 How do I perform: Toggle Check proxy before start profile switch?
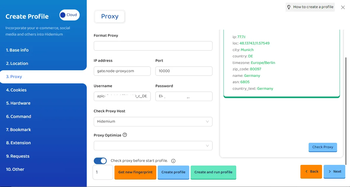point(100,161)
